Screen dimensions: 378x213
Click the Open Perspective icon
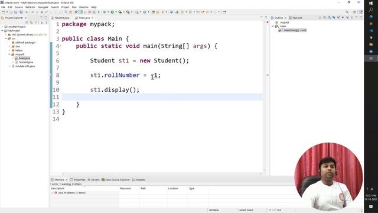[355, 12]
